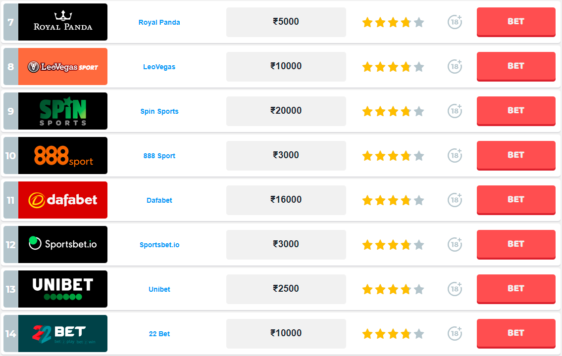Click the 18+ icon in Royal Panda row
The width and height of the screenshot is (562, 356).
[455, 22]
